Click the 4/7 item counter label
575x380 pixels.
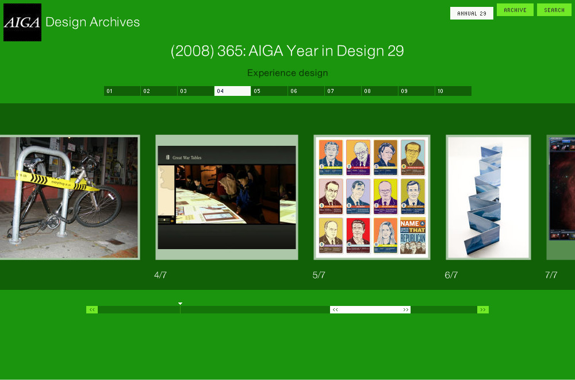pyautogui.click(x=160, y=275)
